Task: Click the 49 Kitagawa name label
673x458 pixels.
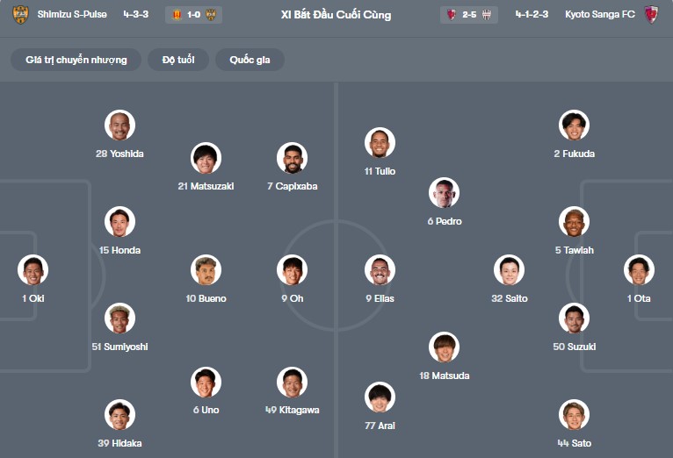Action: pos(293,410)
